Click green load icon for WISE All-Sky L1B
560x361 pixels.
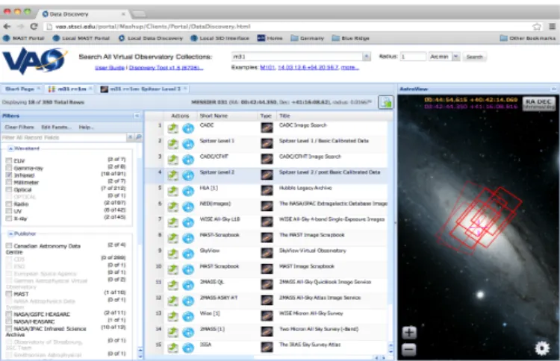(x=173, y=222)
